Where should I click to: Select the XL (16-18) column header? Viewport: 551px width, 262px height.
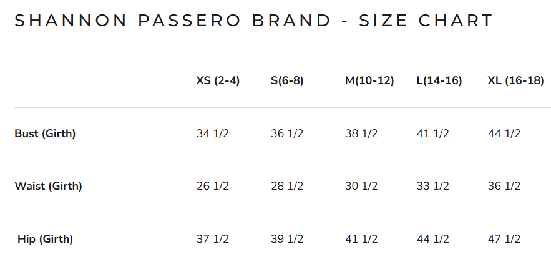[515, 80]
